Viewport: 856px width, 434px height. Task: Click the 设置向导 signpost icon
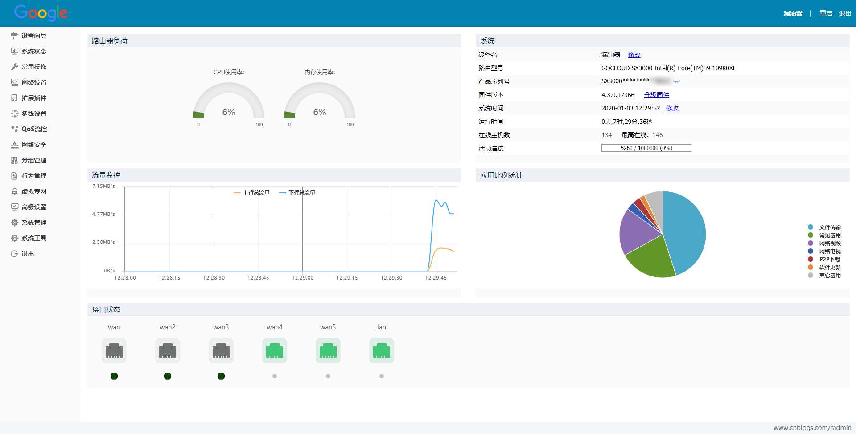click(x=14, y=36)
